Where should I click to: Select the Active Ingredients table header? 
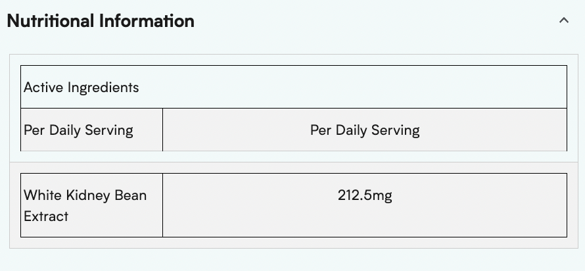[82, 87]
